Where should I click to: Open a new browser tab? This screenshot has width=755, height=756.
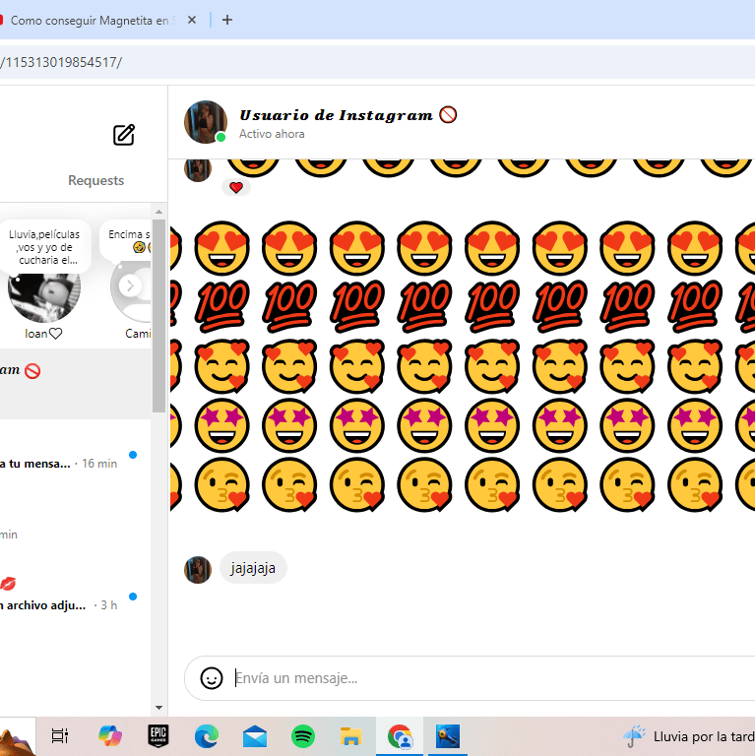[227, 20]
